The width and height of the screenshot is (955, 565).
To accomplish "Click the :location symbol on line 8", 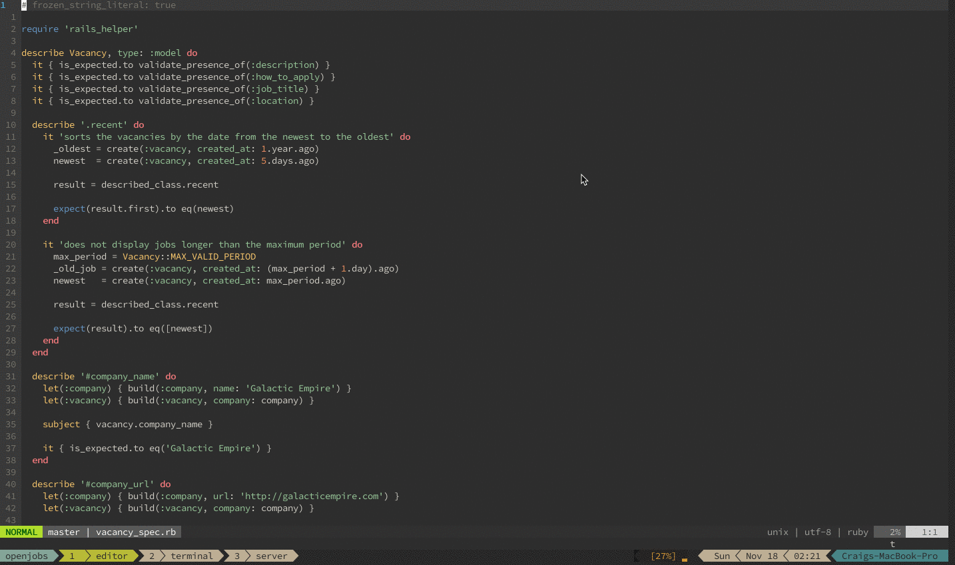I will (x=274, y=101).
